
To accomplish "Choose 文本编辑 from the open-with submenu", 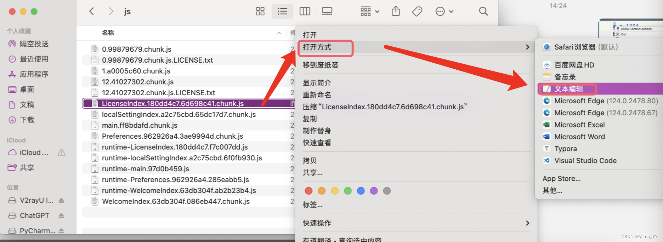I will 568,89.
